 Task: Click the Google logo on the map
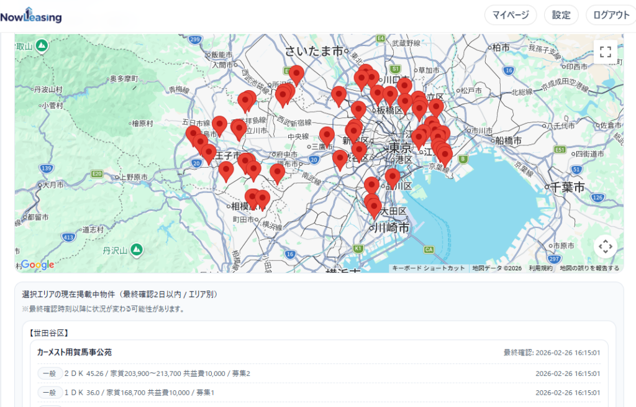(x=37, y=265)
